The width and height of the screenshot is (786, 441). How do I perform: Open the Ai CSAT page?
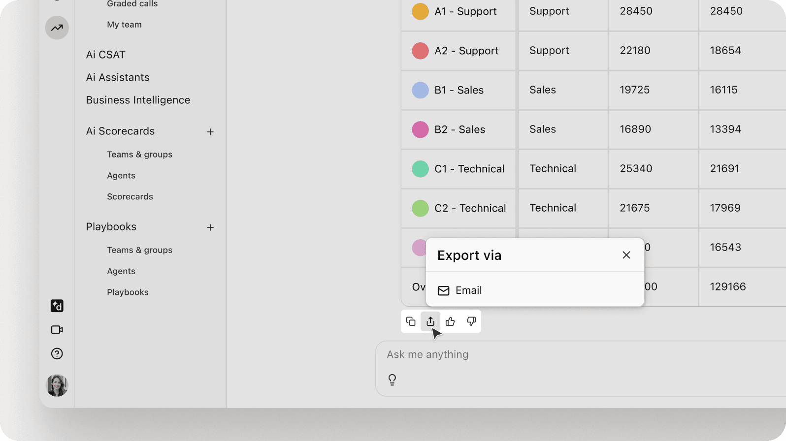click(x=105, y=55)
